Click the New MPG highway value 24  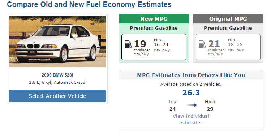click(166, 45)
